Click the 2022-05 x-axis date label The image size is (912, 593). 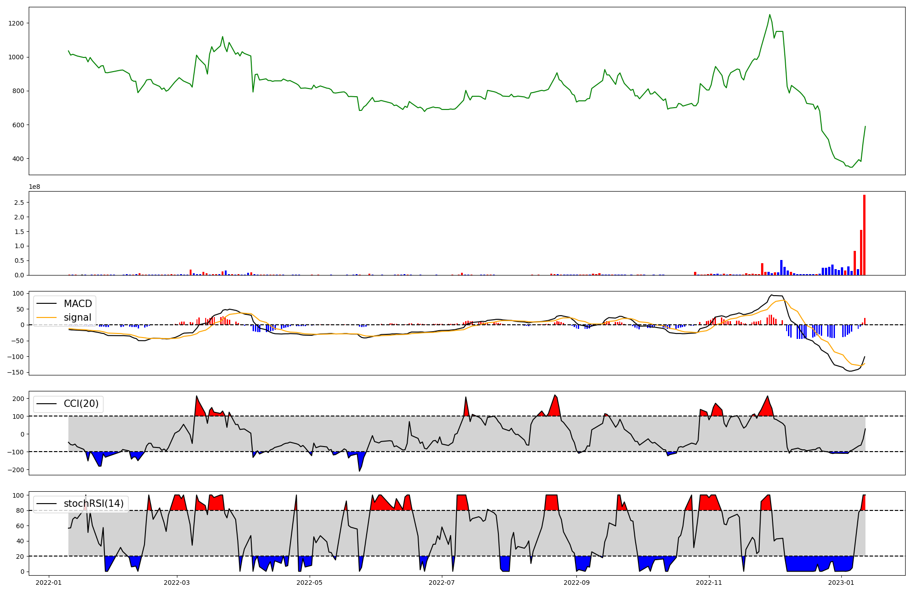[310, 582]
